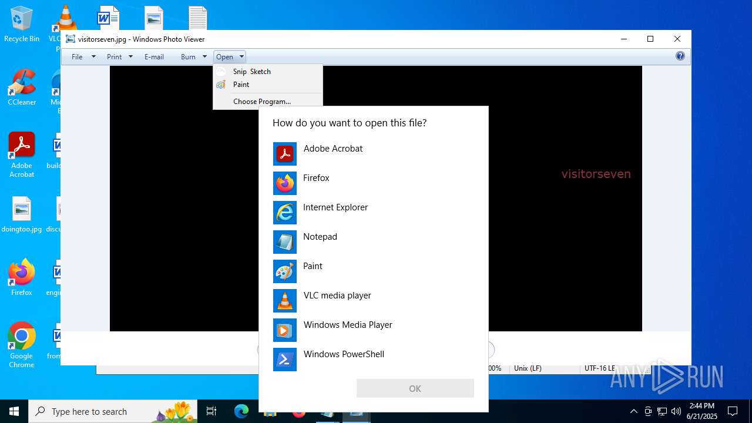Open the Task View taskbar button
The height and width of the screenshot is (423, 752).
pyautogui.click(x=211, y=411)
